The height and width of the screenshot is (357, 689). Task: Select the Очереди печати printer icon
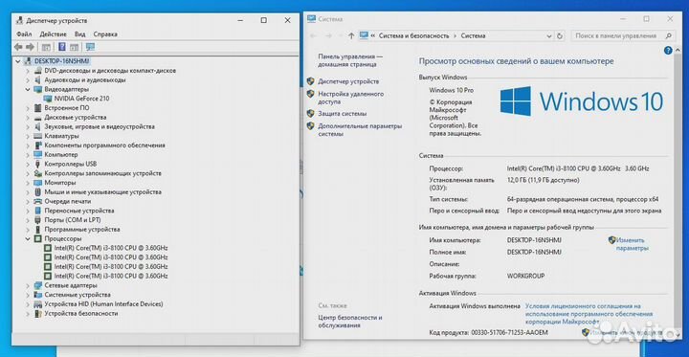click(37, 201)
